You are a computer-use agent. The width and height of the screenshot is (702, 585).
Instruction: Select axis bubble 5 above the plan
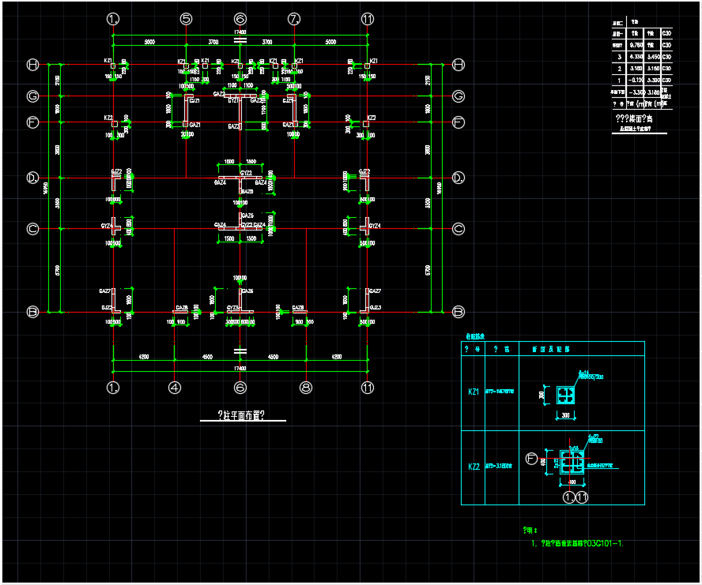[x=187, y=19]
